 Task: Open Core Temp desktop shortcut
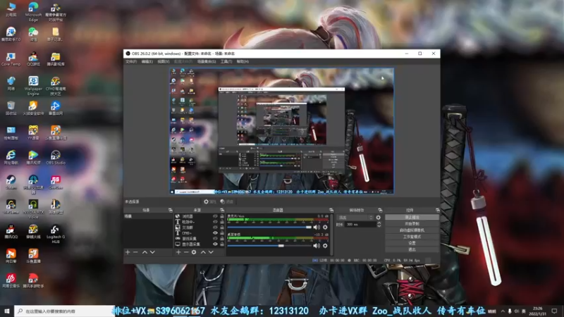[11, 59]
